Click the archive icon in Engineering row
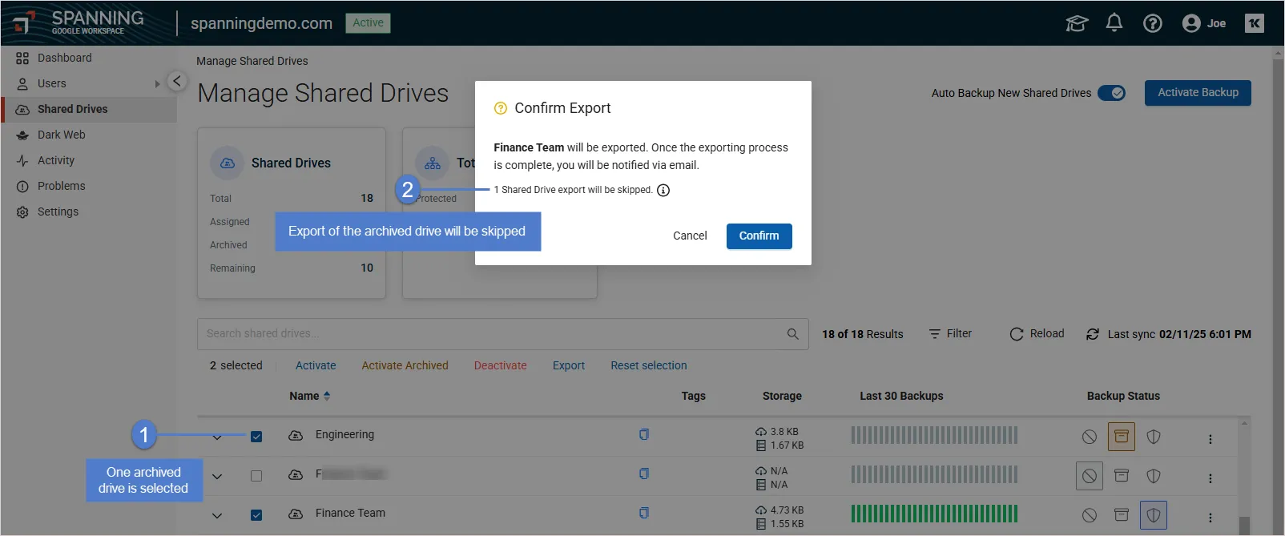The height and width of the screenshot is (536, 1285). tap(1121, 437)
